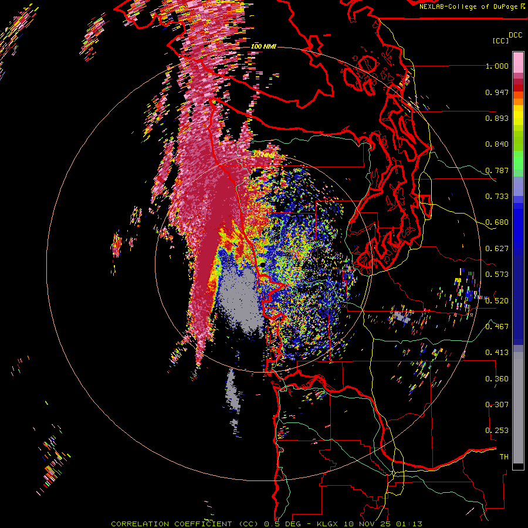Click the 0.253 value on color scale
Screen dimensions: 528x528
click(497, 431)
